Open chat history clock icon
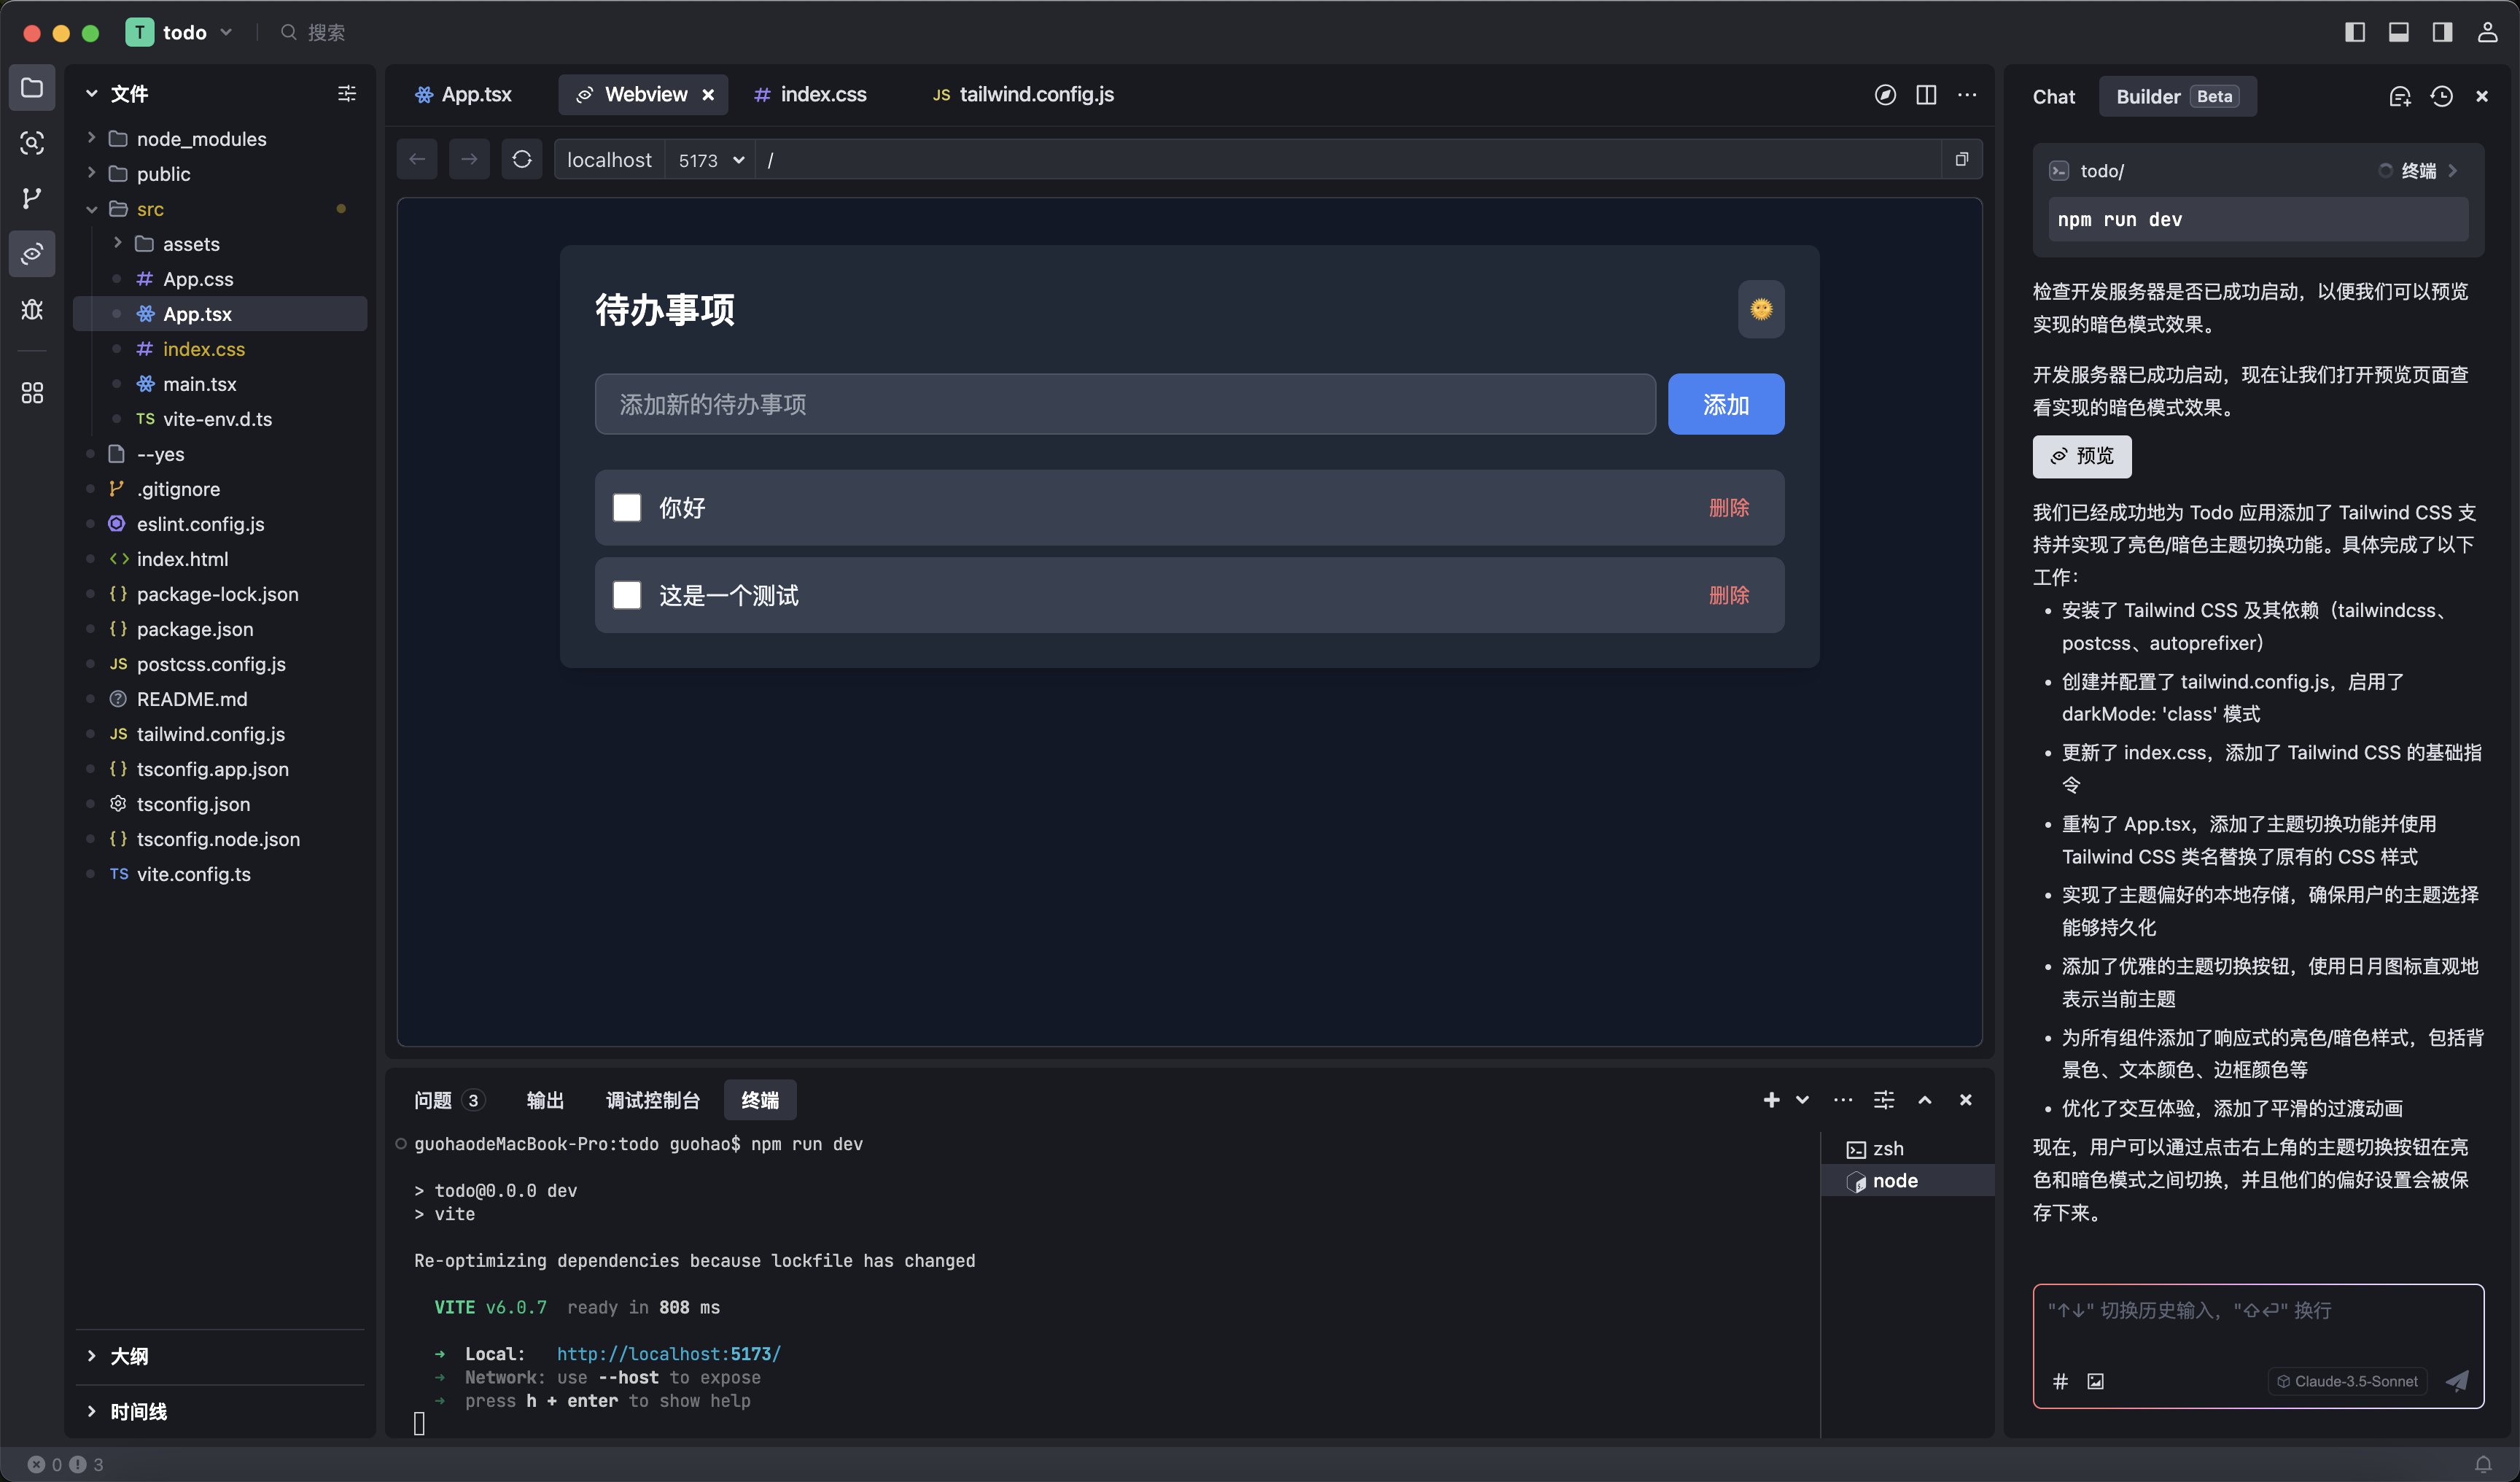 (2441, 97)
